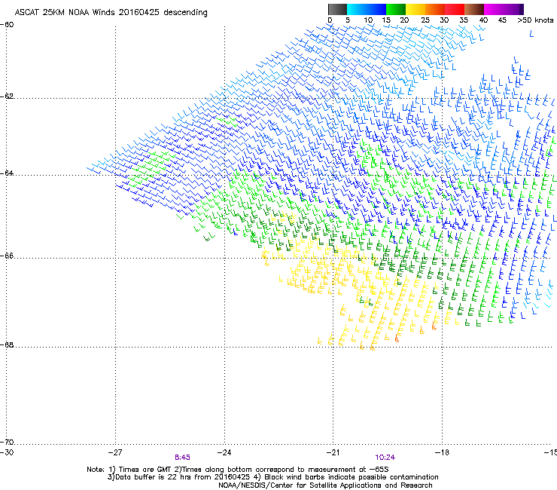The image size is (557, 490).
Task: Click the longitude label '-18'
Action: point(443,452)
